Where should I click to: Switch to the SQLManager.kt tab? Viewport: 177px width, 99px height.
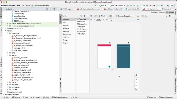[x=68, y=9]
